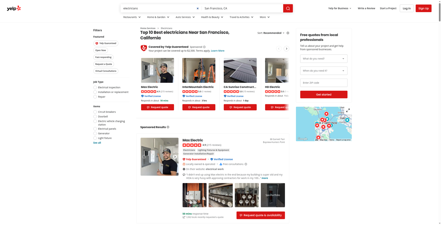Expand the Home & Garden menu
Image resolution: width=441 pixels, height=225 pixels.
(158, 17)
